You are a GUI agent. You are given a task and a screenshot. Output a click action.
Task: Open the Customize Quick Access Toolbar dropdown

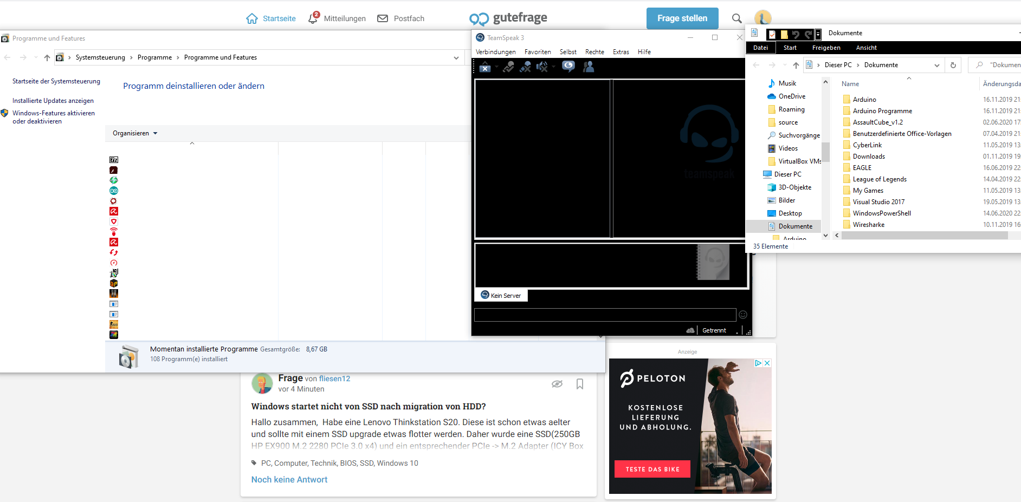(818, 35)
